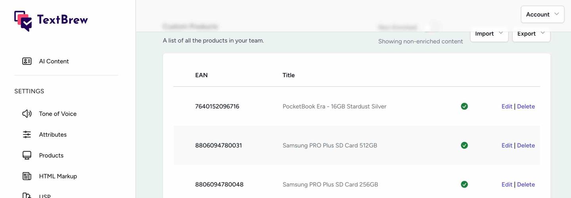571x198 pixels.
Task: Click the EAN column header
Action: tap(201, 75)
